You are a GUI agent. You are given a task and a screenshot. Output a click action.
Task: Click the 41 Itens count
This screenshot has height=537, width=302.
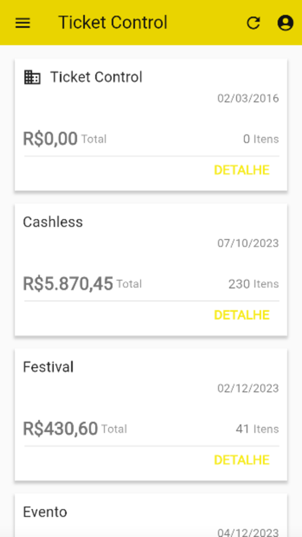[x=257, y=429]
